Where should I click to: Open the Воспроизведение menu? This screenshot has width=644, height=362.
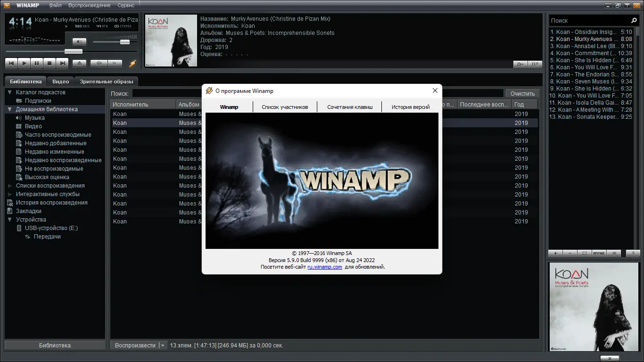tap(90, 5)
